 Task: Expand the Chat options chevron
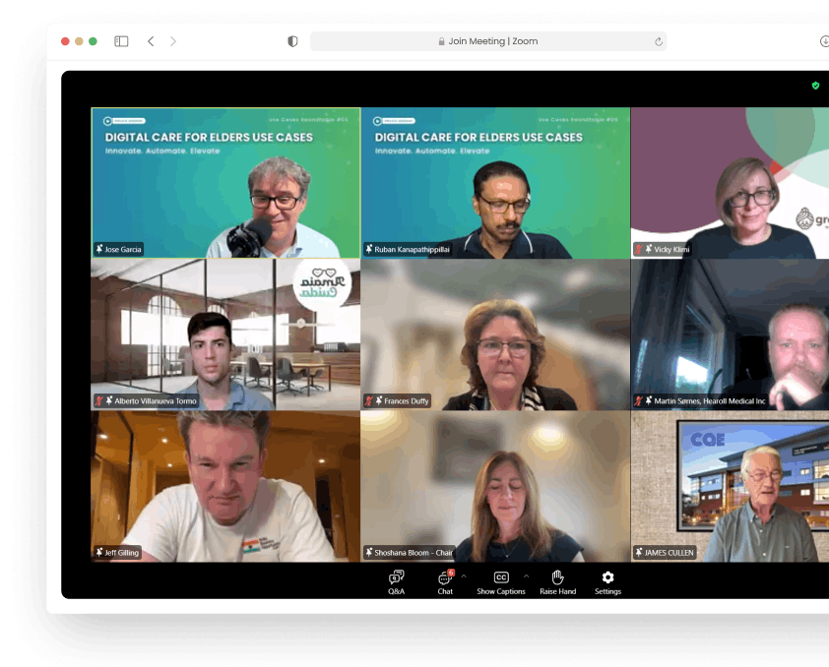click(x=464, y=576)
